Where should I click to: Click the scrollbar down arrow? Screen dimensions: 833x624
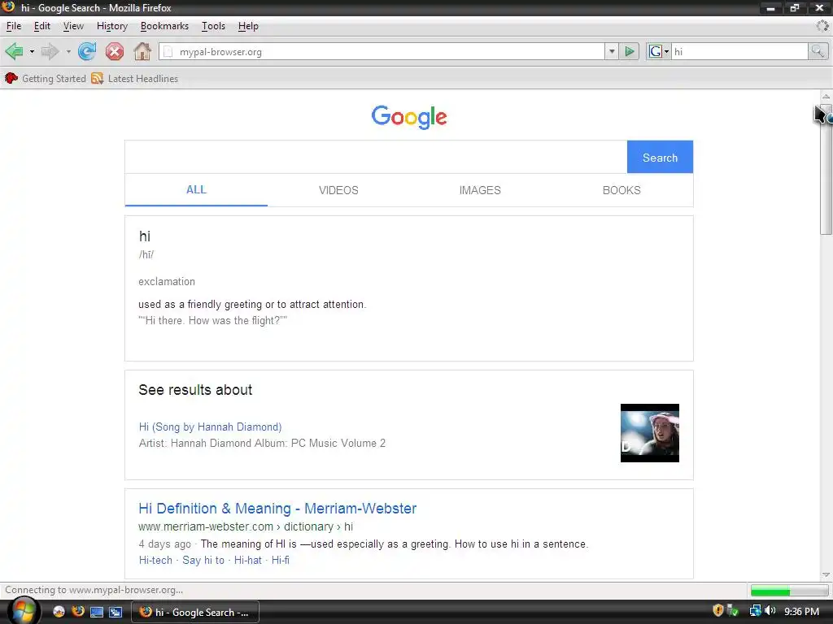pos(826,574)
